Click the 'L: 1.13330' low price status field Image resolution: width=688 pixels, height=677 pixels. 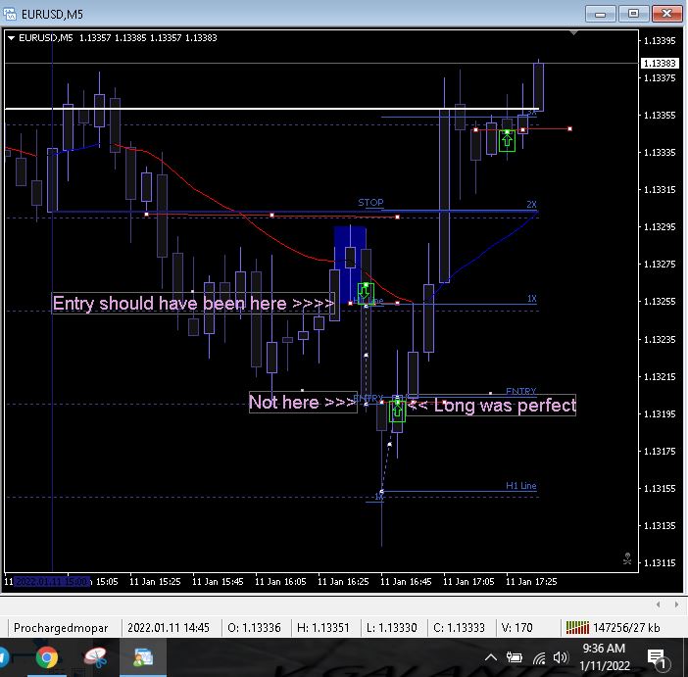391,628
